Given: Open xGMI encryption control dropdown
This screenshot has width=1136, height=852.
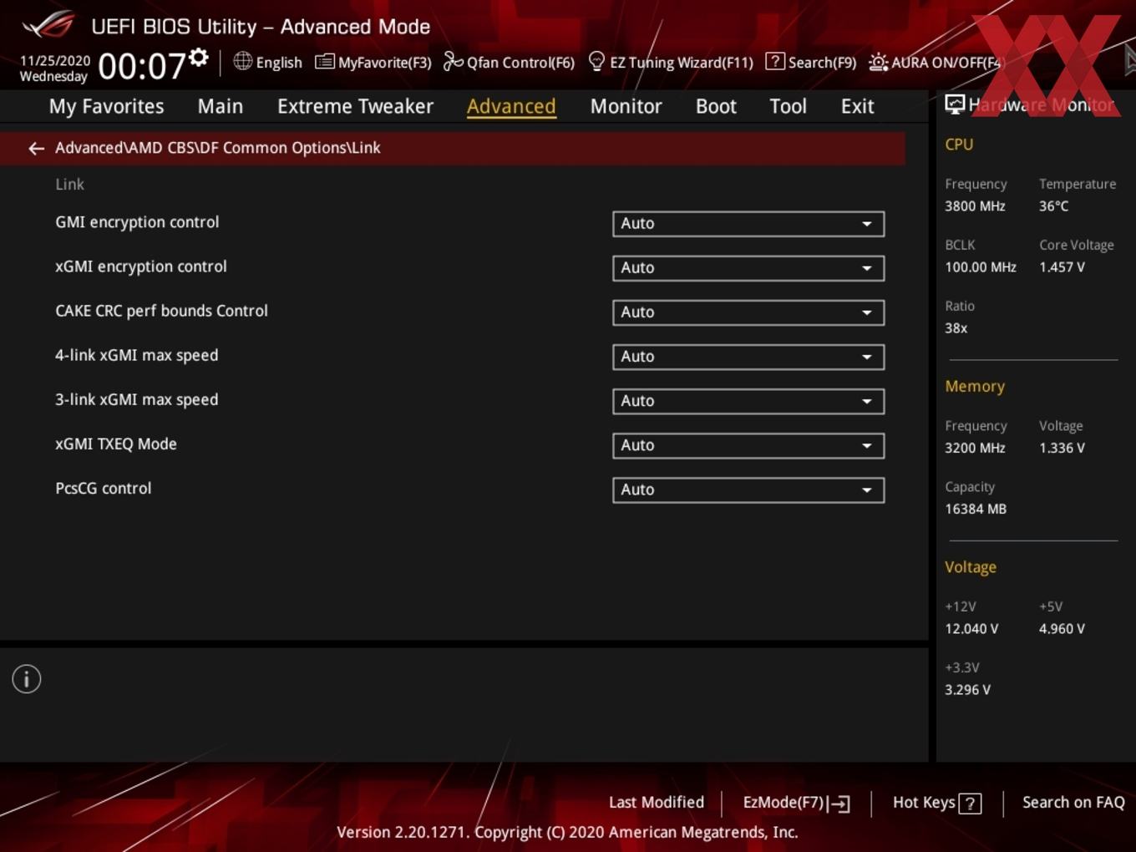Looking at the screenshot, I should point(748,268).
